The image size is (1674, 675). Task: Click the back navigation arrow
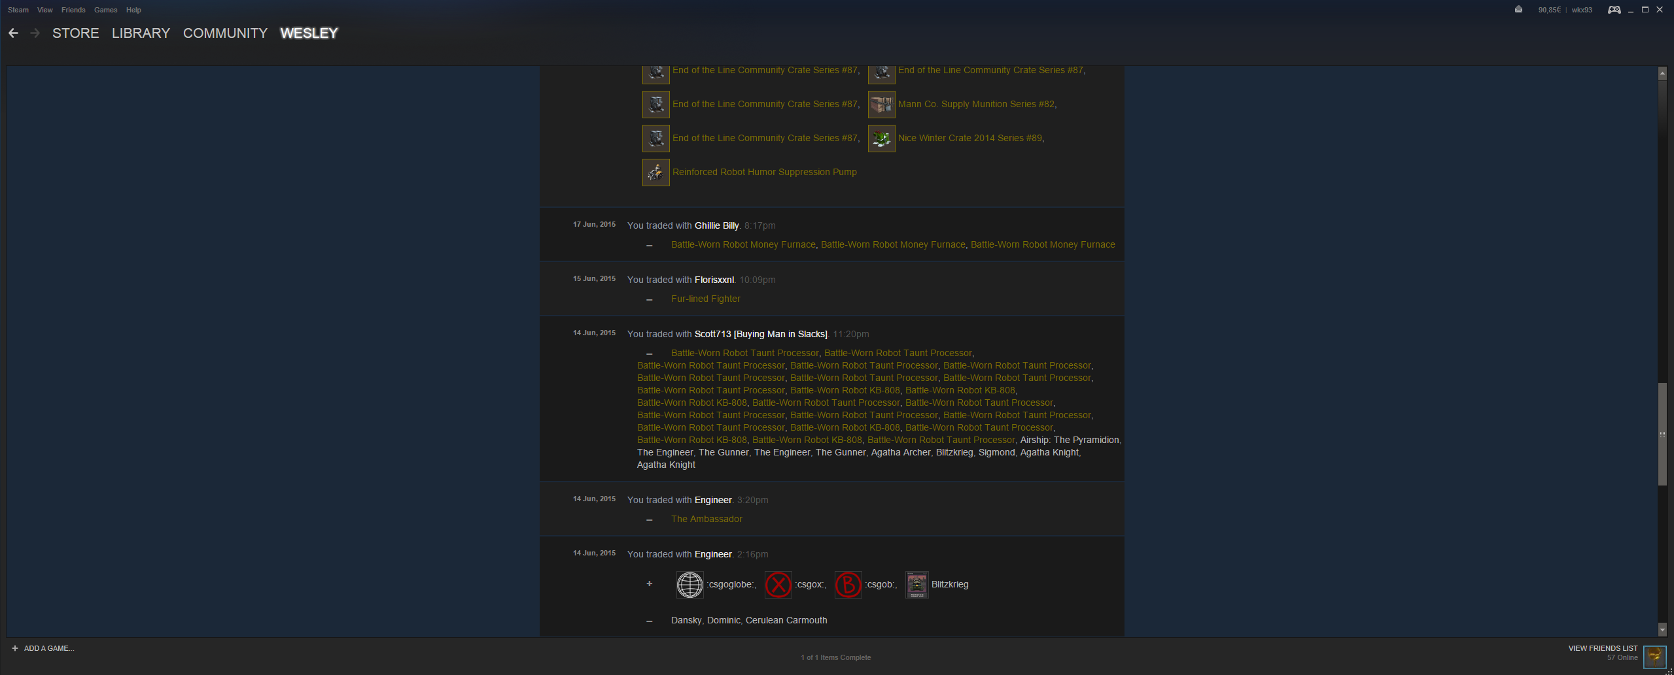click(x=13, y=33)
